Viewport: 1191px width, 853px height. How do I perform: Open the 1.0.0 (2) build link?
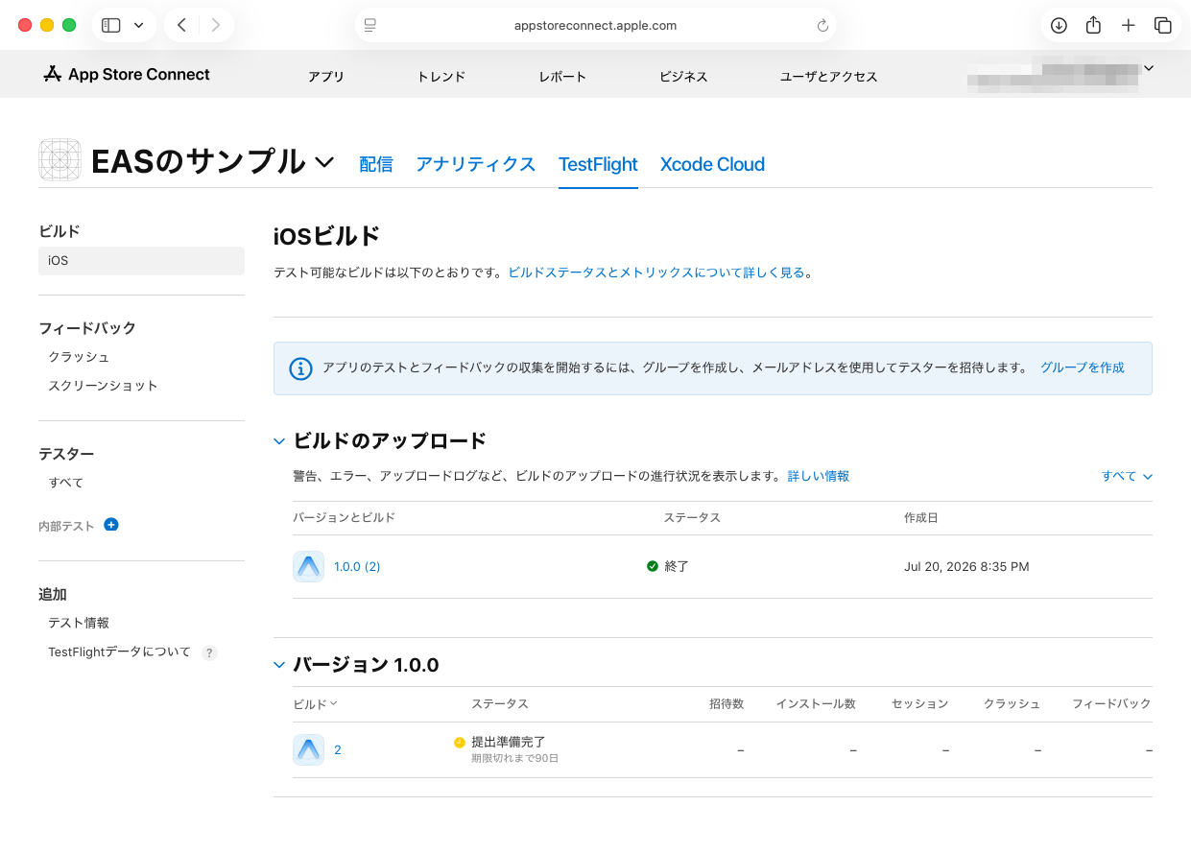(357, 567)
